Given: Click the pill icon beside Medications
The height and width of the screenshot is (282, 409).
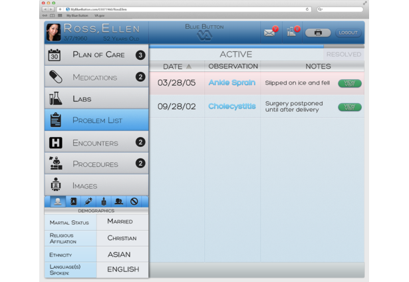Looking at the screenshot, I should pos(56,77).
